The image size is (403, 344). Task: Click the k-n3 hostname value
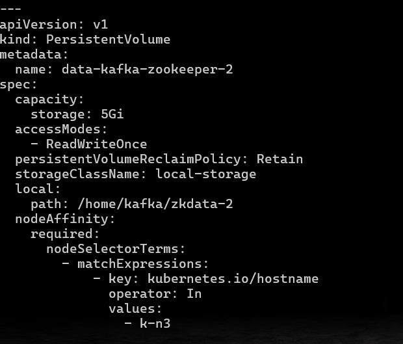(x=155, y=323)
